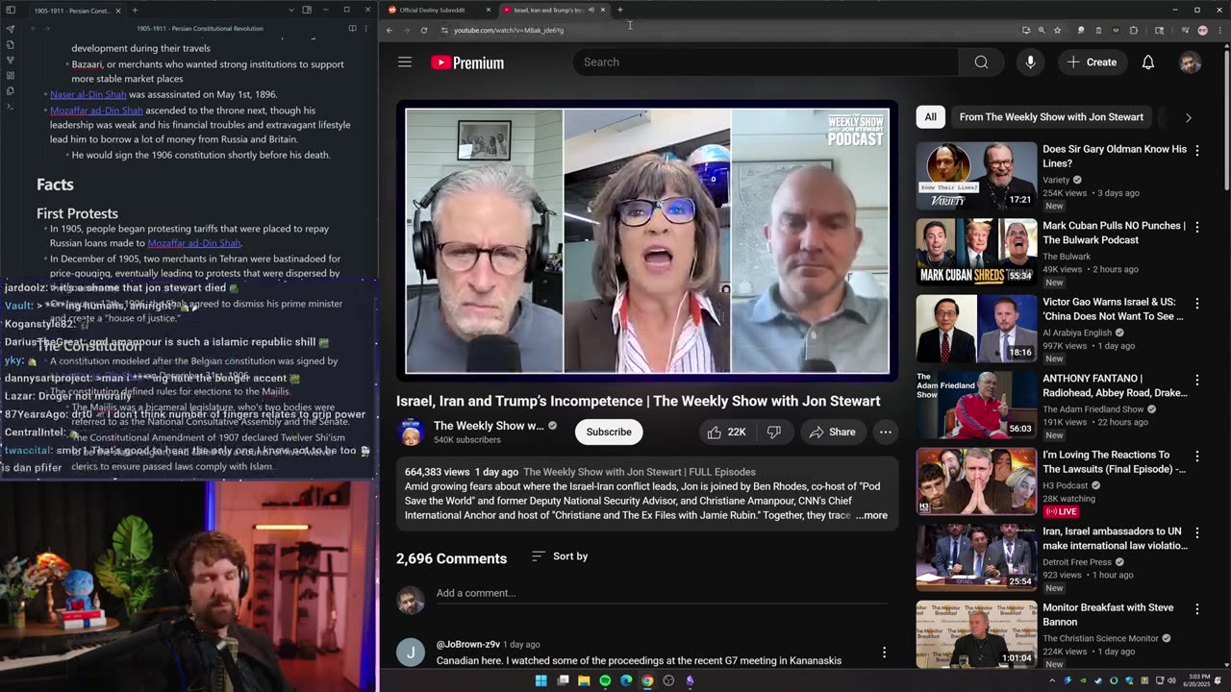Open the Naser al-Din Shah link
Screen dimensions: 1231x692
tap(88, 95)
